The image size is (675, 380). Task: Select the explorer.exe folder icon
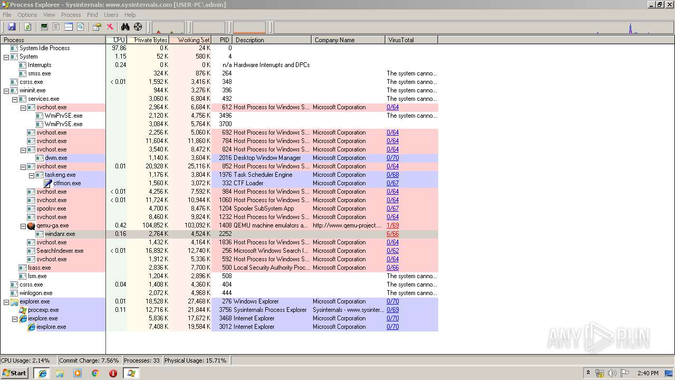tap(14, 301)
